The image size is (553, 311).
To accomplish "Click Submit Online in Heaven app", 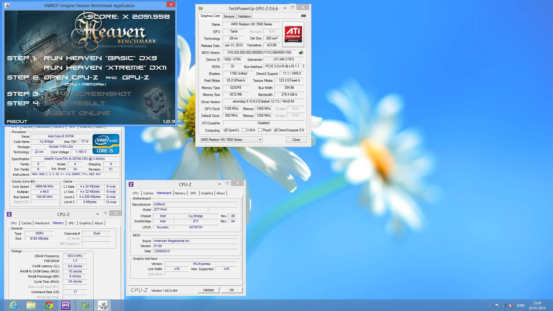I will pyautogui.click(x=77, y=113).
